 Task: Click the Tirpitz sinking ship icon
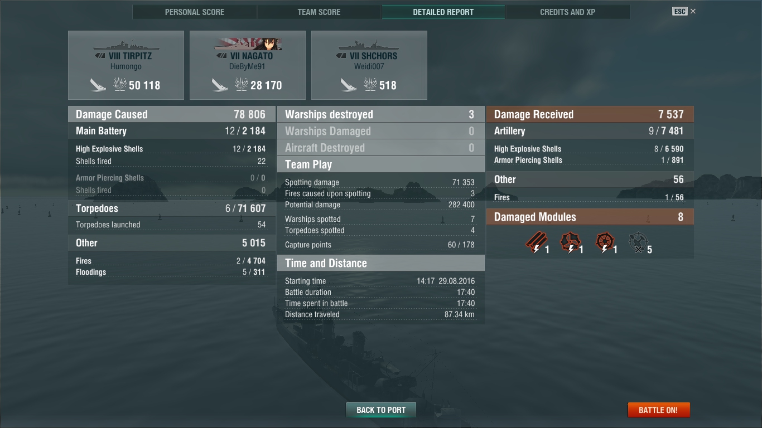(99, 85)
